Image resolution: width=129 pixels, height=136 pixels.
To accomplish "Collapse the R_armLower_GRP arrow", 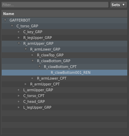I will pos(26,49).
